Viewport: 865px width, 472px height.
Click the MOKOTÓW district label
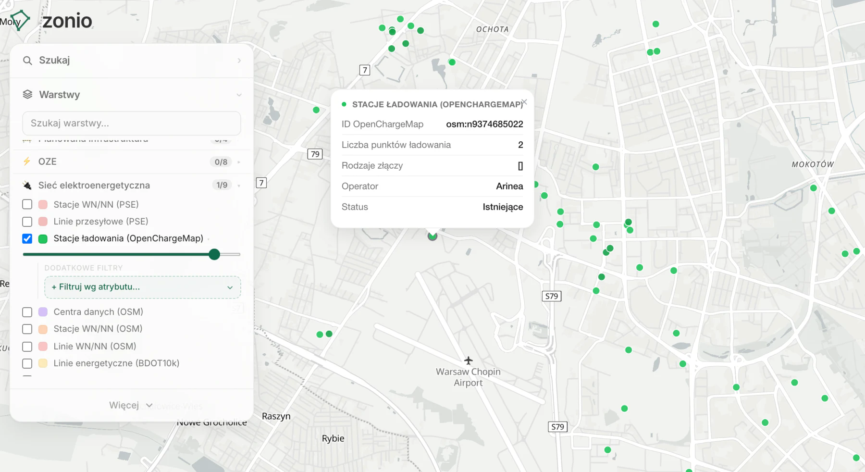(x=813, y=164)
